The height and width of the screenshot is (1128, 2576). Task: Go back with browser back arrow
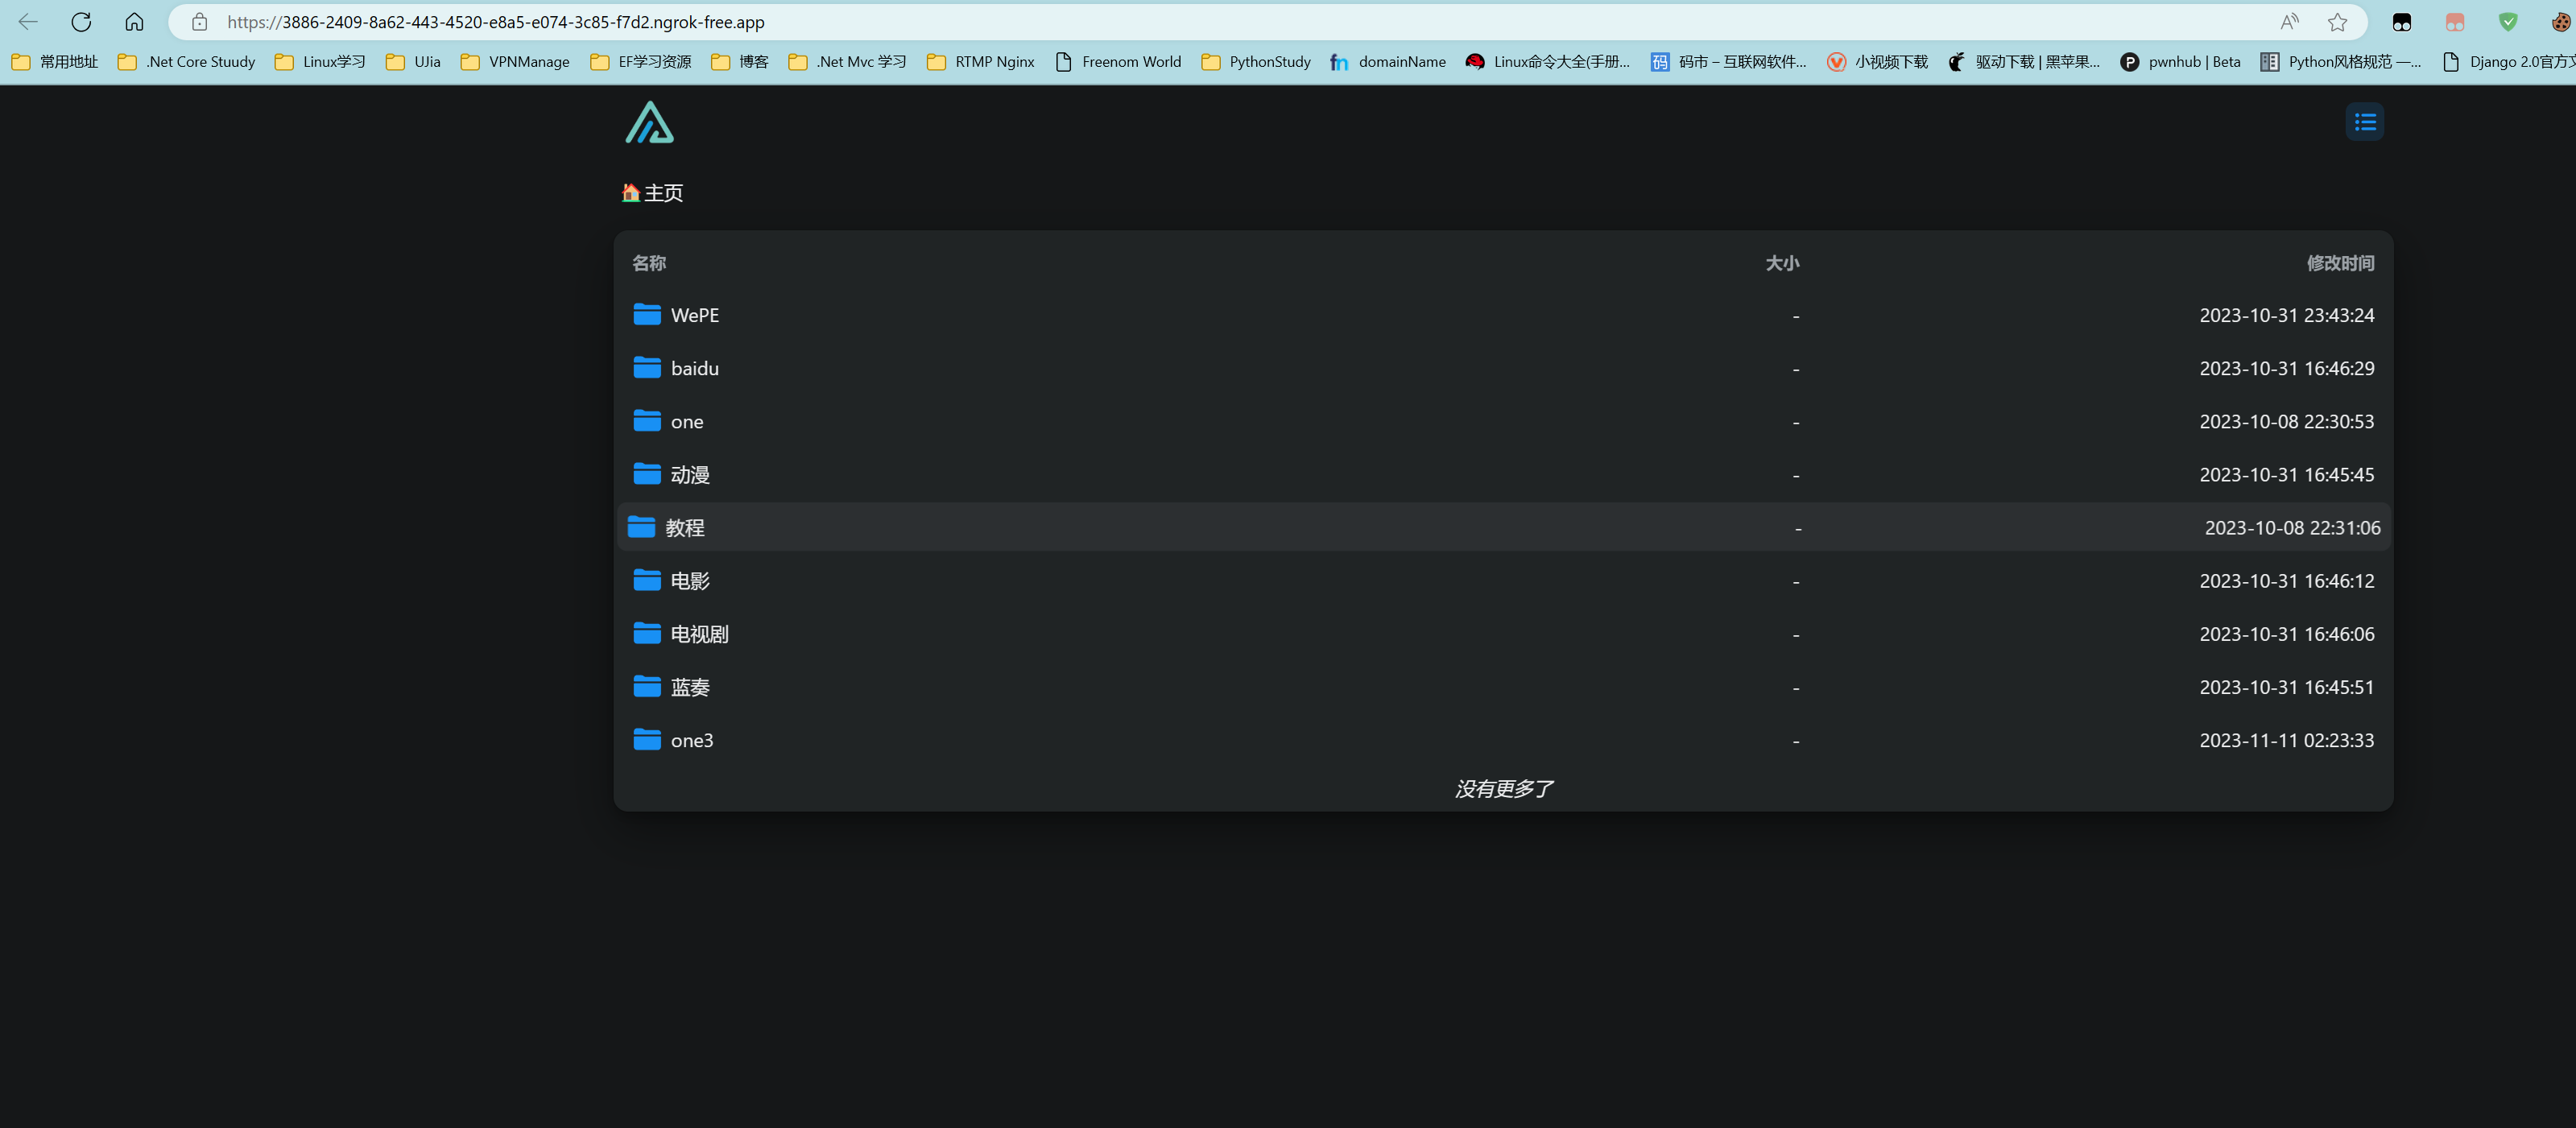pos(28,22)
